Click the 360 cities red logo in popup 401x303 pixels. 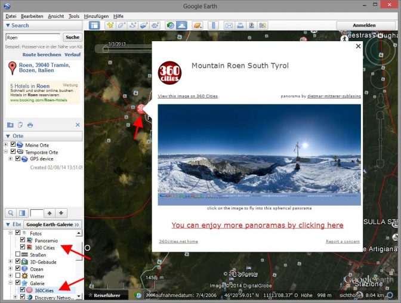coord(170,73)
